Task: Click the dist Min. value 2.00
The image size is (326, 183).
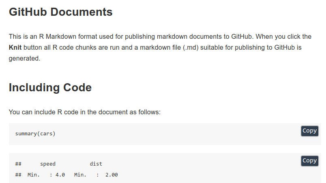Action: tap(112, 175)
